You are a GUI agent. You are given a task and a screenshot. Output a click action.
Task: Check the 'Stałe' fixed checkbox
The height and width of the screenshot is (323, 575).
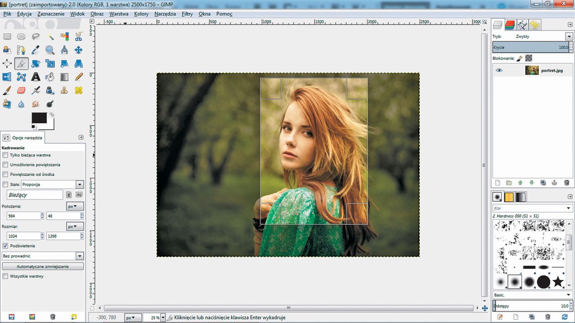point(5,184)
